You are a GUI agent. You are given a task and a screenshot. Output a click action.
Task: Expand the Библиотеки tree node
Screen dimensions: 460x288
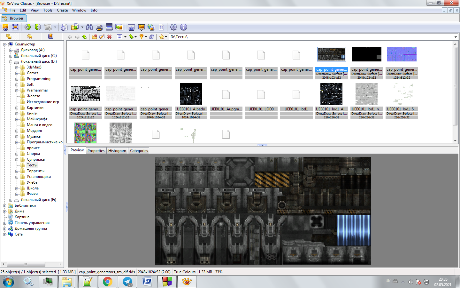pyautogui.click(x=5, y=206)
